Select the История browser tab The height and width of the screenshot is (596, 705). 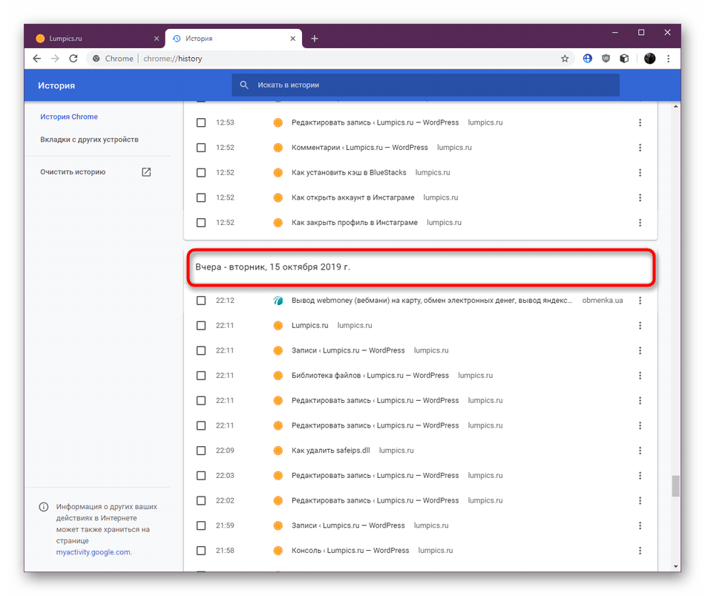click(234, 39)
